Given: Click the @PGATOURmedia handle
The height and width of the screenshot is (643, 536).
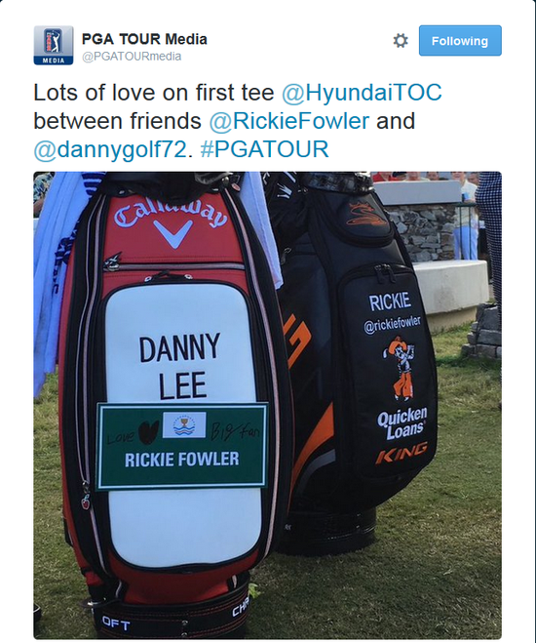Looking at the screenshot, I should (132, 57).
